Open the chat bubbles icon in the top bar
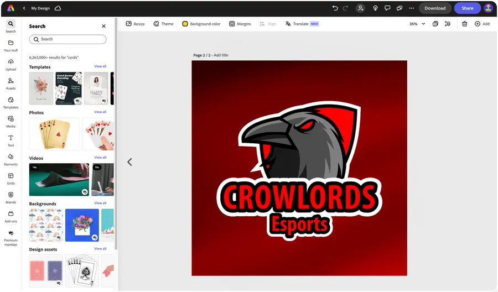 (399, 8)
